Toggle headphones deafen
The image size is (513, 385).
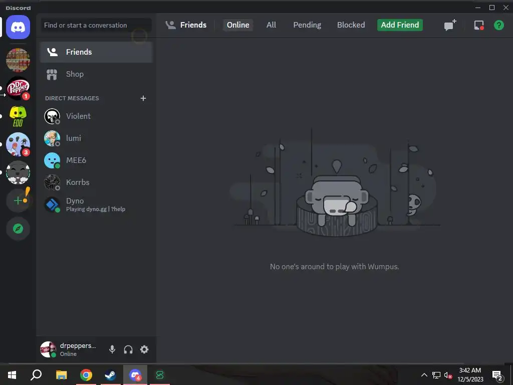tap(128, 349)
